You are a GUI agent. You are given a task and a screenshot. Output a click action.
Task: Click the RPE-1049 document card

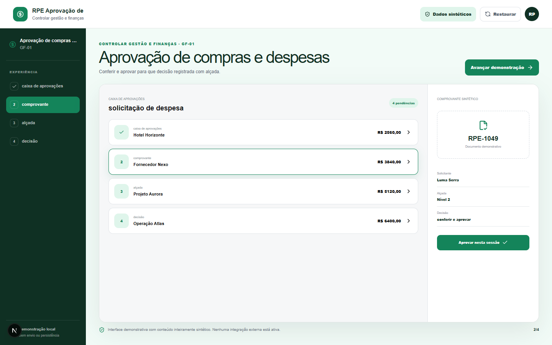pos(483,135)
